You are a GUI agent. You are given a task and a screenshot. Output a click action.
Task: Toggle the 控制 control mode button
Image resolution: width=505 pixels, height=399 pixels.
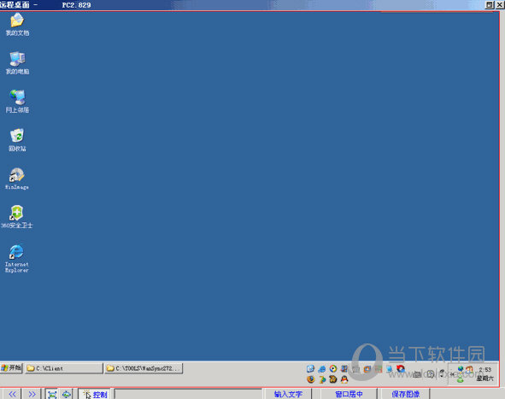pos(95,394)
